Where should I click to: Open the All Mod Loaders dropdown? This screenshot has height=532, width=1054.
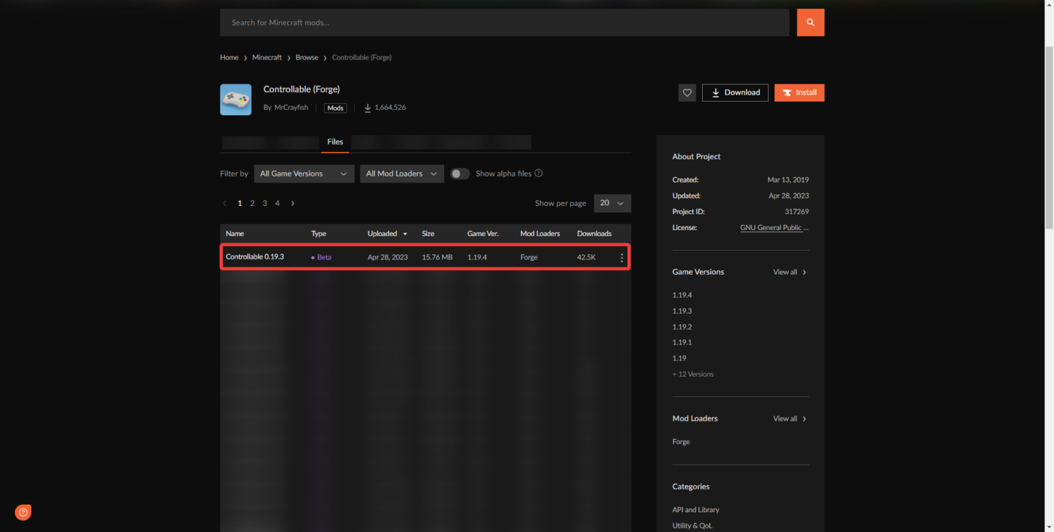pyautogui.click(x=401, y=174)
